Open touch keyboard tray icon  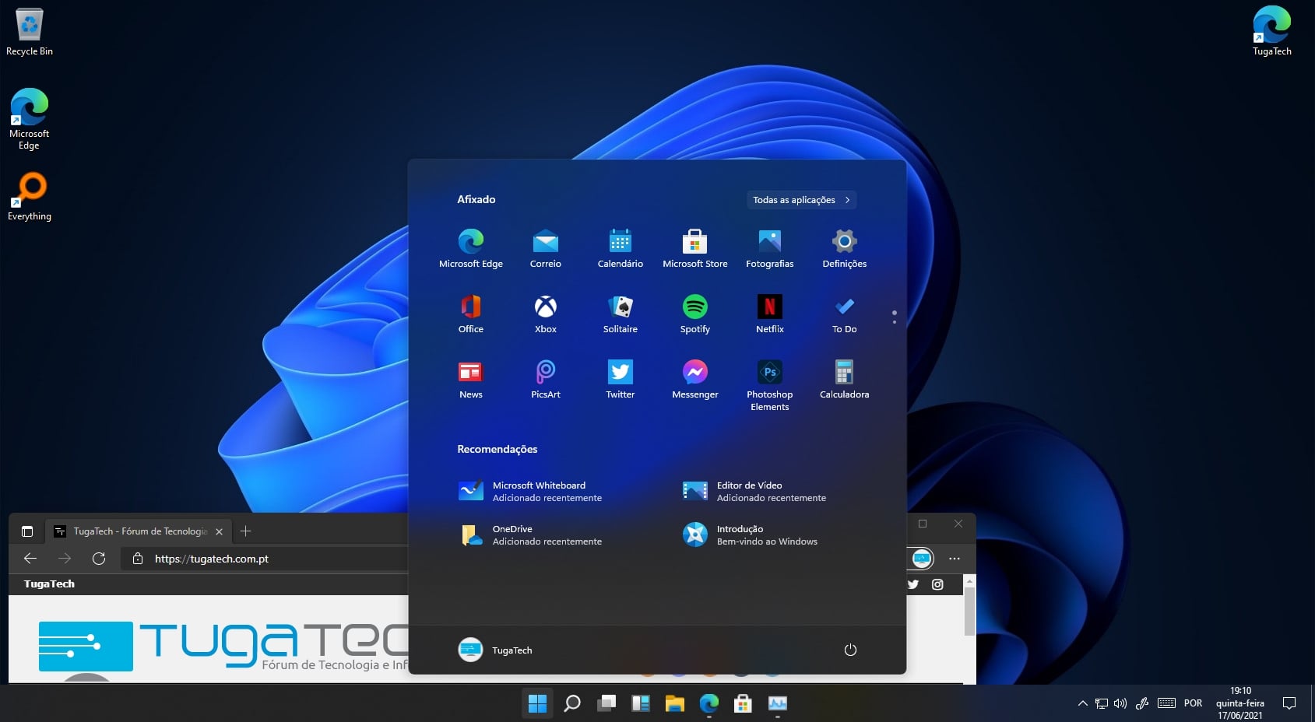1166,703
